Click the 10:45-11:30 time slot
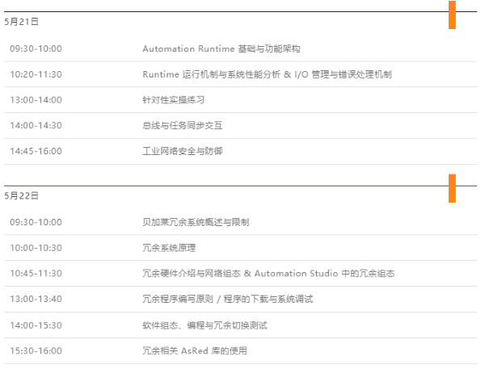Image resolution: width=485 pixels, height=369 pixels. (36, 274)
